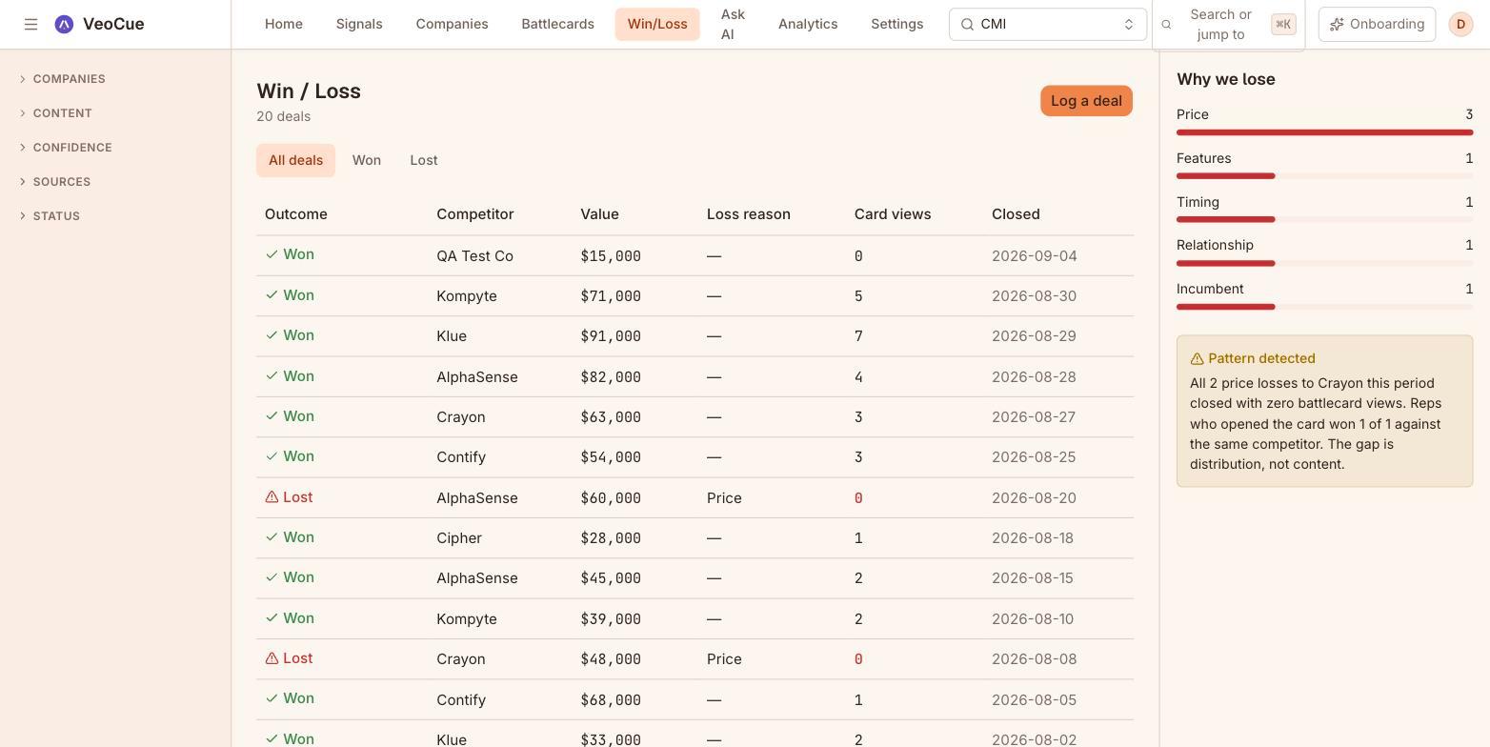Image resolution: width=1490 pixels, height=747 pixels.
Task: Open the Settings nav tab
Action: point(896,24)
